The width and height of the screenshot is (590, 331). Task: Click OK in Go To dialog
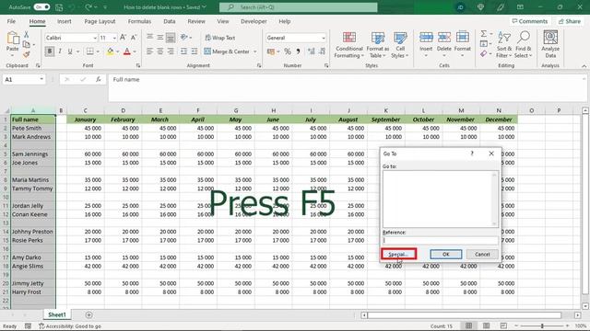tap(446, 254)
